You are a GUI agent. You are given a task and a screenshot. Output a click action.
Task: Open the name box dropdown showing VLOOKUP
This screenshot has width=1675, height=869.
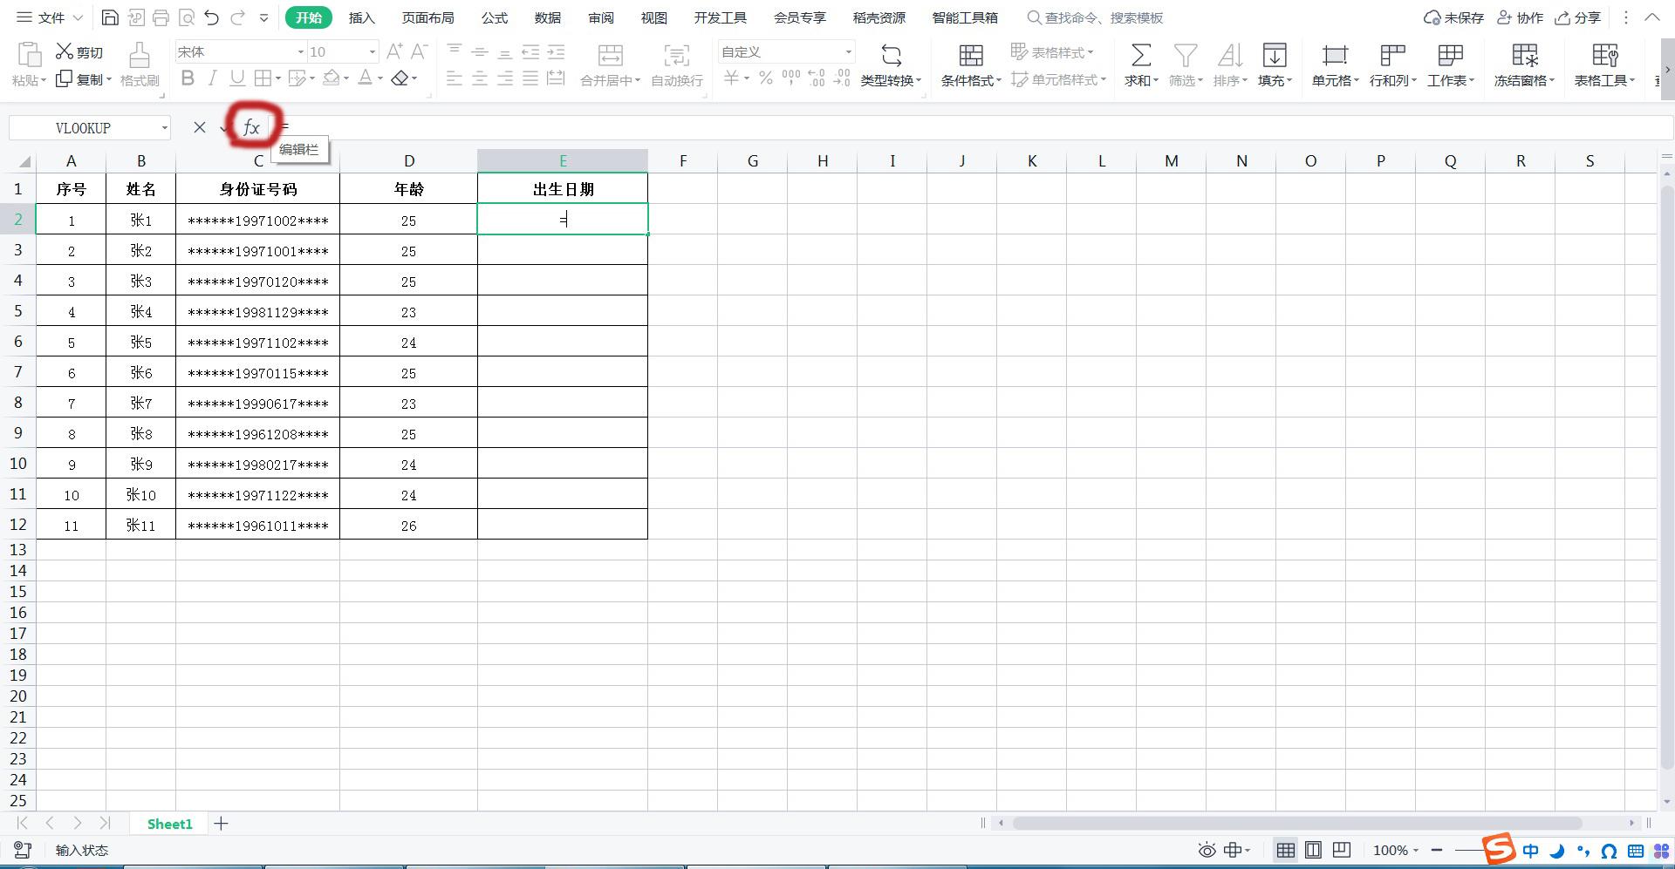click(x=164, y=128)
